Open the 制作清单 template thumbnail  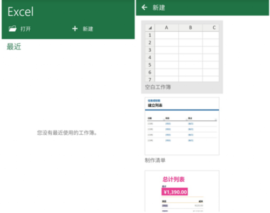coord(182,126)
